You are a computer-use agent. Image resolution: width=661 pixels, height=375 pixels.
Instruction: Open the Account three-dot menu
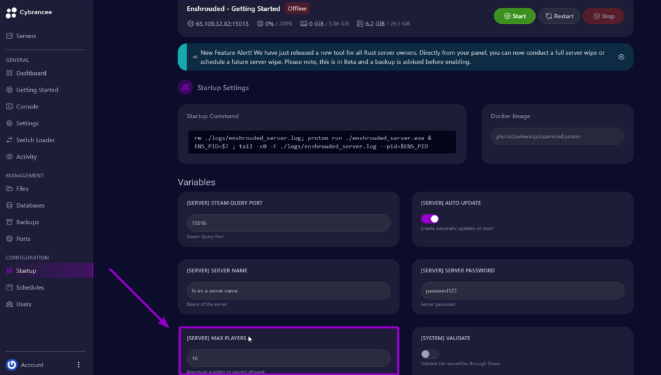coord(78,365)
